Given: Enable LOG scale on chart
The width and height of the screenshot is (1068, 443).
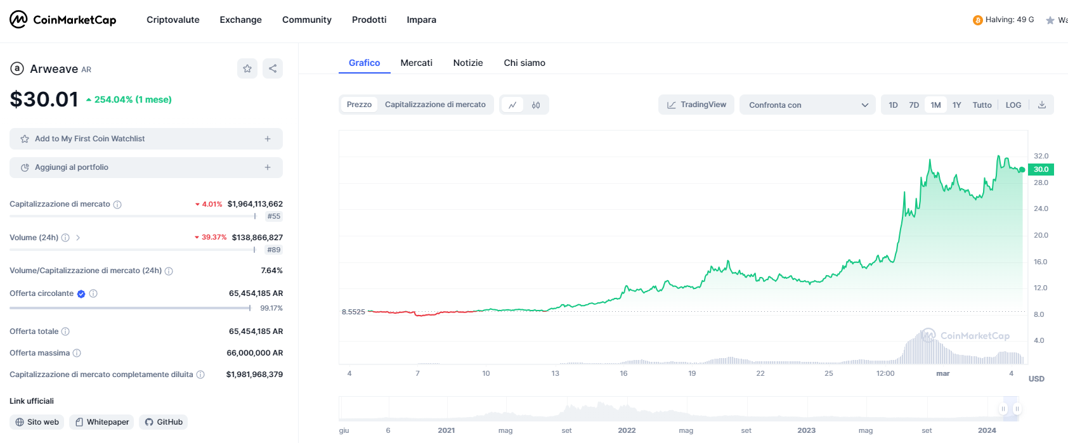Looking at the screenshot, I should [1013, 105].
